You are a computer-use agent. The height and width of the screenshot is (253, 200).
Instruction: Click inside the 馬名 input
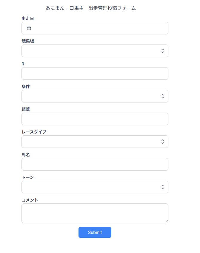pyautogui.click(x=95, y=164)
